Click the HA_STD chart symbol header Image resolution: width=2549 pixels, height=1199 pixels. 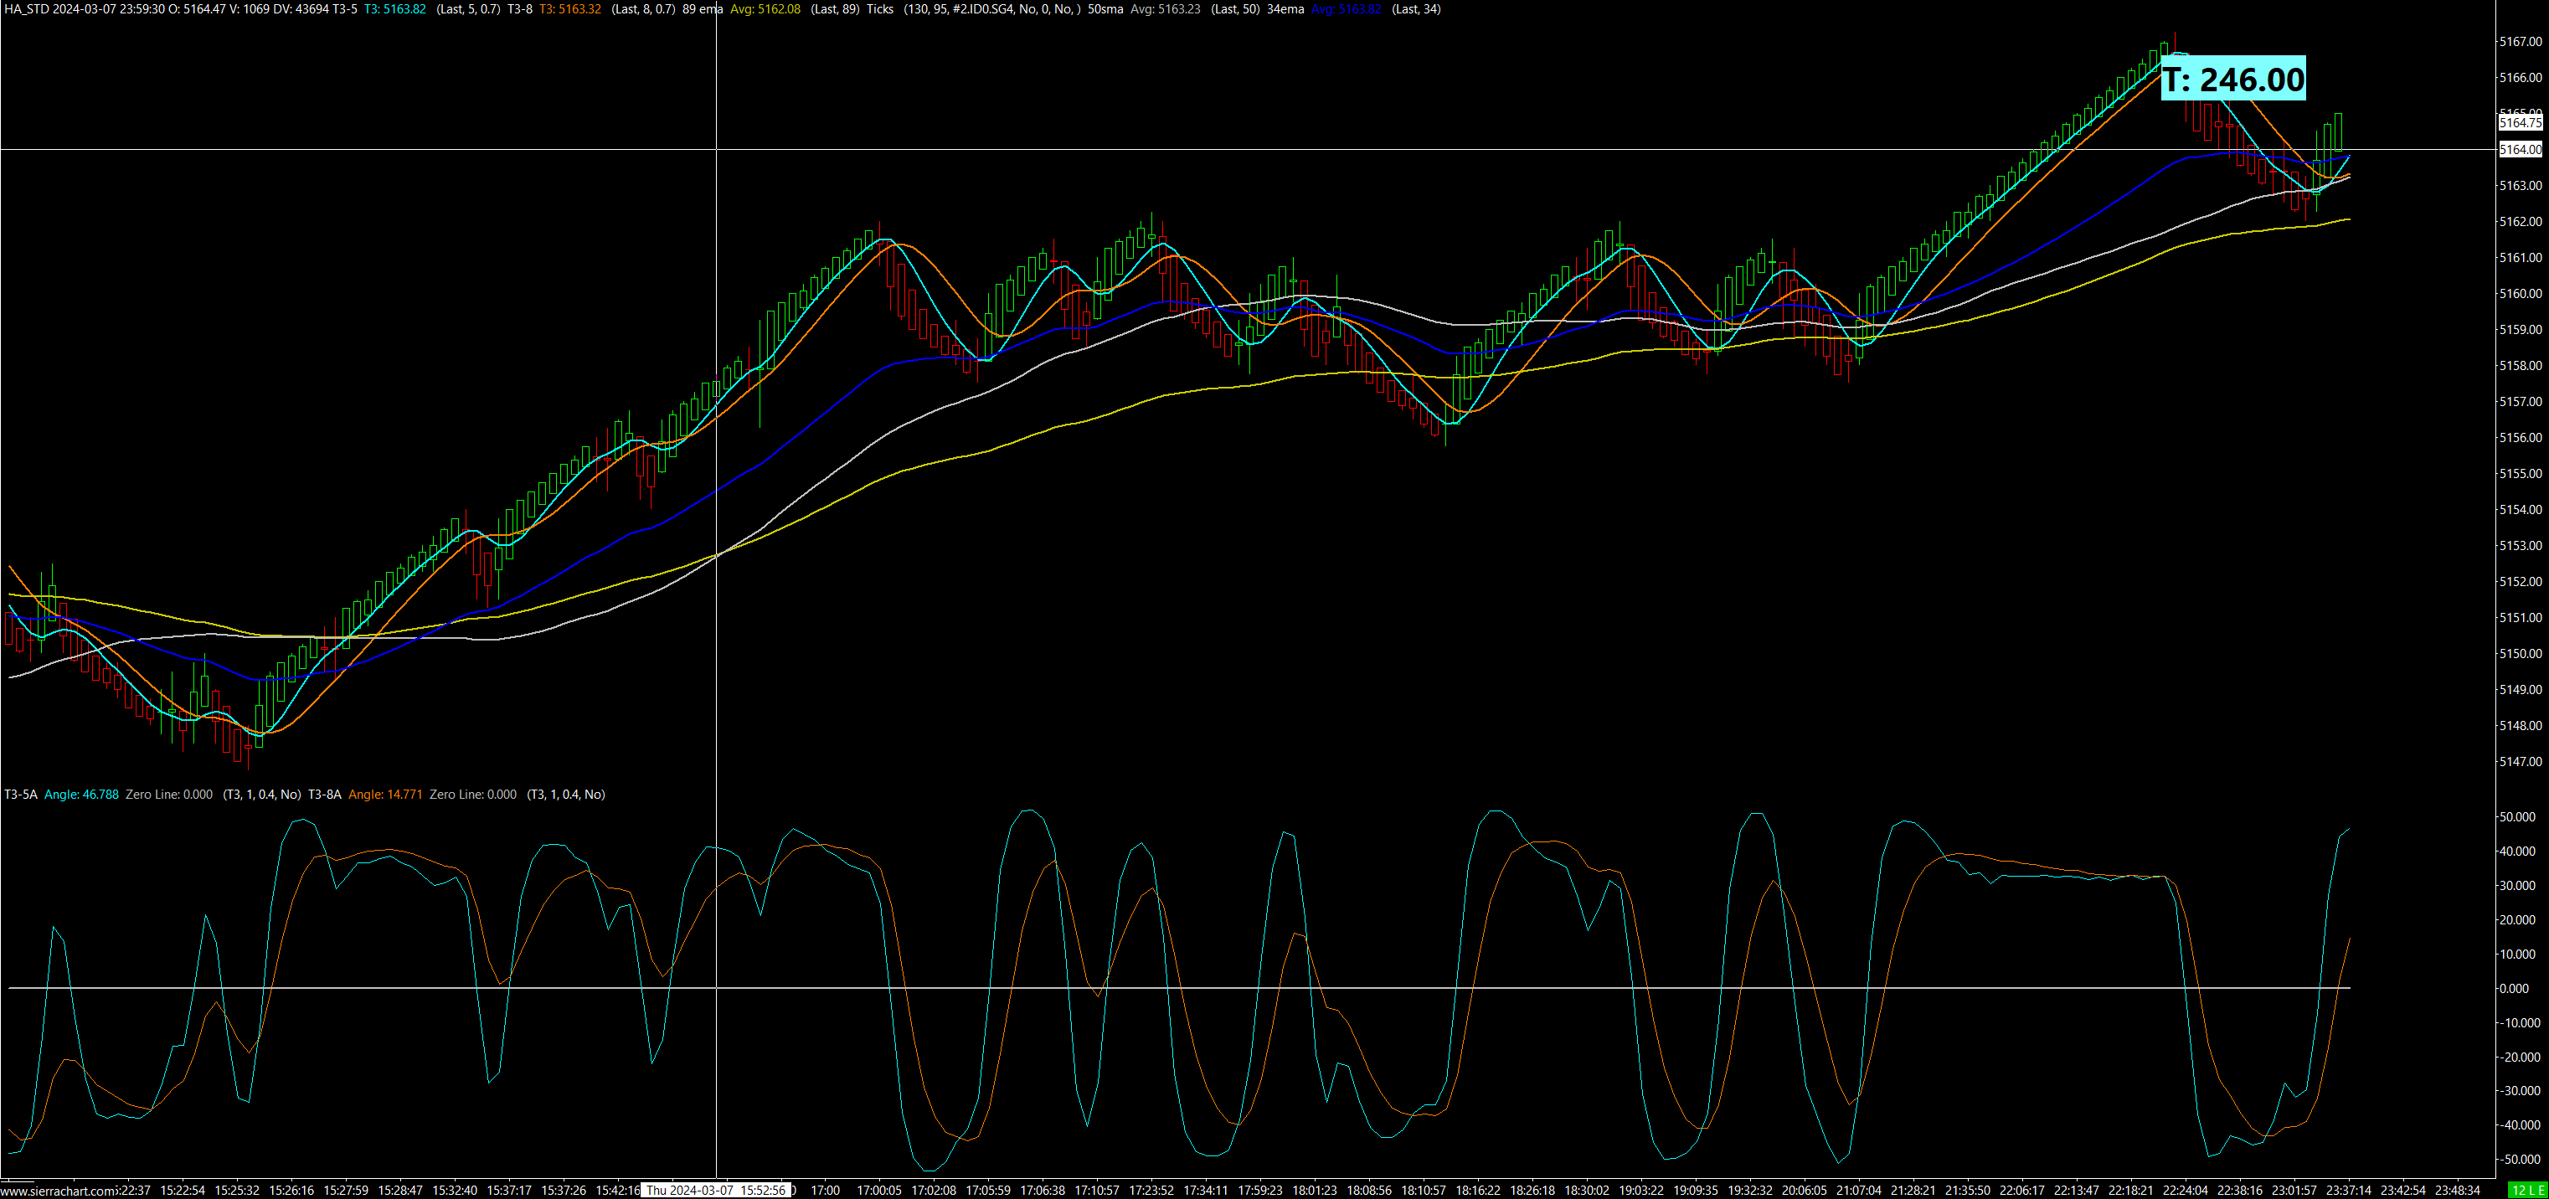pos(27,9)
